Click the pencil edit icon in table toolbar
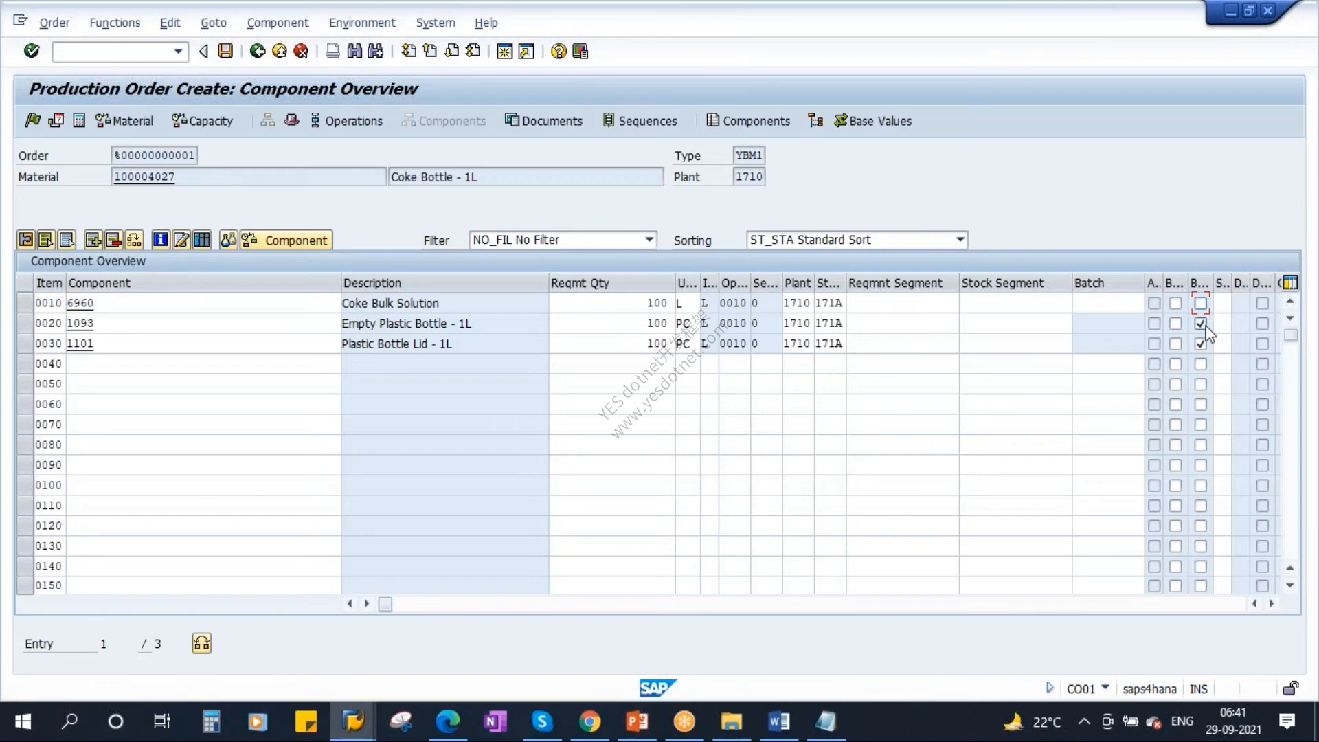Viewport: 1319px width, 742px height. click(x=181, y=240)
